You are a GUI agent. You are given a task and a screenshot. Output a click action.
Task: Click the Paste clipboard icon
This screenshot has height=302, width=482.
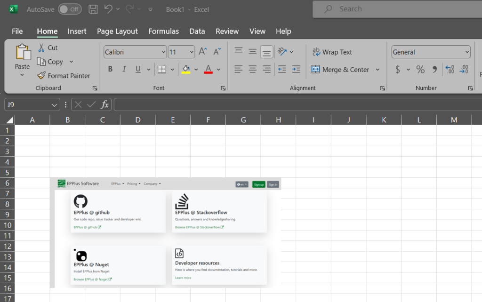(x=23, y=52)
